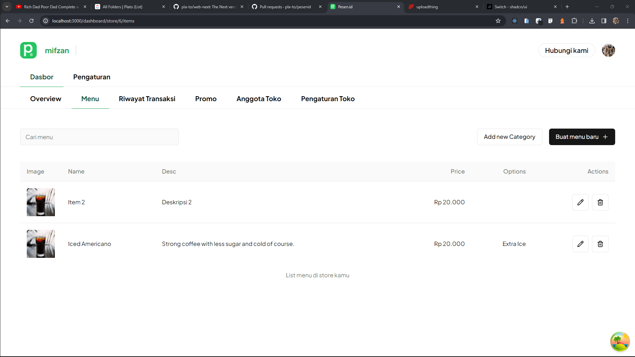
Task: Click the green Pesen.id logo
Action: click(28, 50)
